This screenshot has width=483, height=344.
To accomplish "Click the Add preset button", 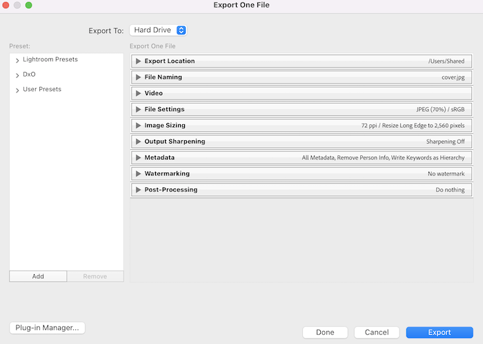I will pyautogui.click(x=38, y=276).
